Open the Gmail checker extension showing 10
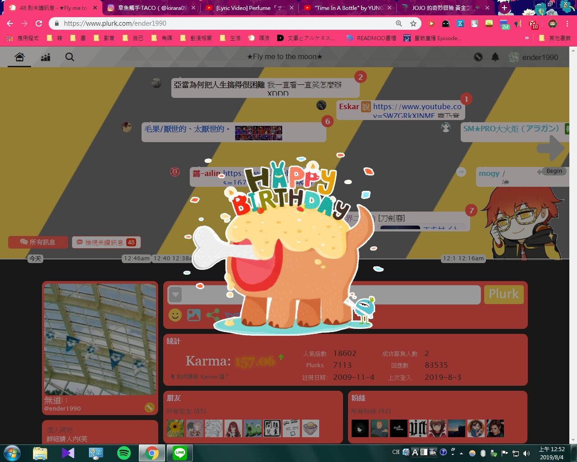Screen dimensions: 577x462 pos(533,24)
